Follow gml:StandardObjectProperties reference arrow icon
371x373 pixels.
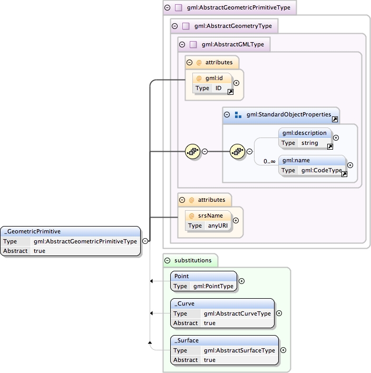click(x=335, y=120)
